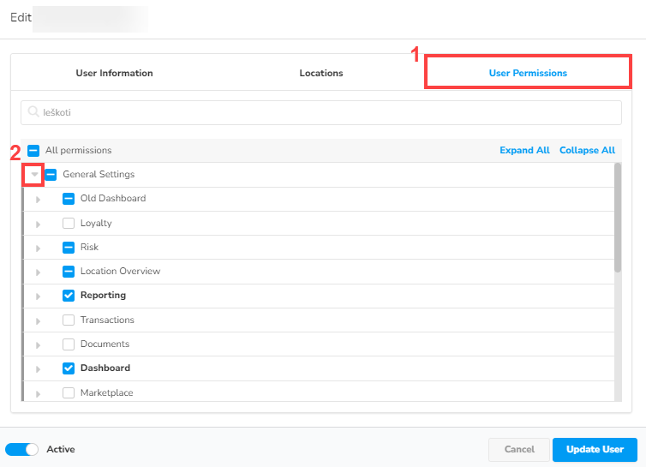The height and width of the screenshot is (467, 646).
Task: Focus the permissions search field
Action: click(326, 112)
